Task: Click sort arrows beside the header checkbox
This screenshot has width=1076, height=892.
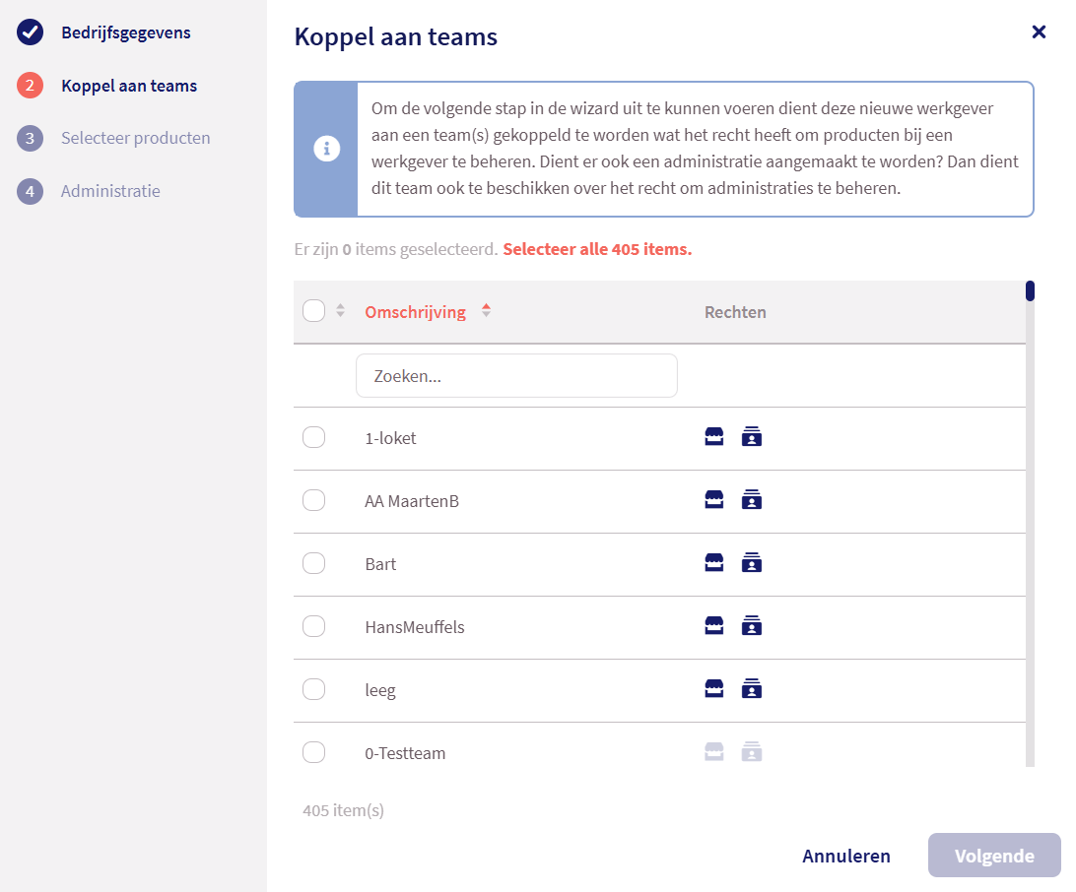Action: (341, 311)
